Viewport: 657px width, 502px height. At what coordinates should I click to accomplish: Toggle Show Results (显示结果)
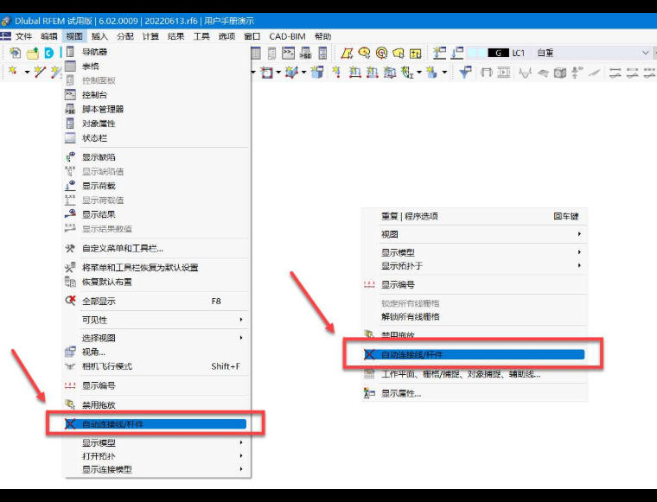click(156, 214)
